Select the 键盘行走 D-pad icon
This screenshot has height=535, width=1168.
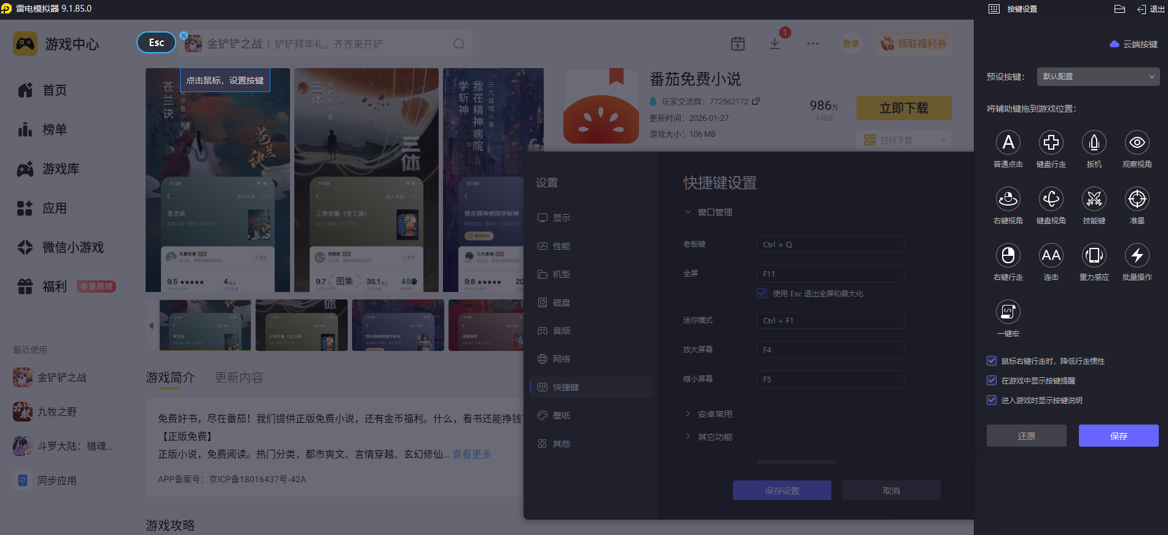1051,143
